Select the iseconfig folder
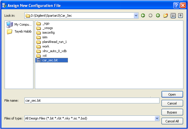The height and width of the screenshot is (129, 188). click(x=48, y=33)
